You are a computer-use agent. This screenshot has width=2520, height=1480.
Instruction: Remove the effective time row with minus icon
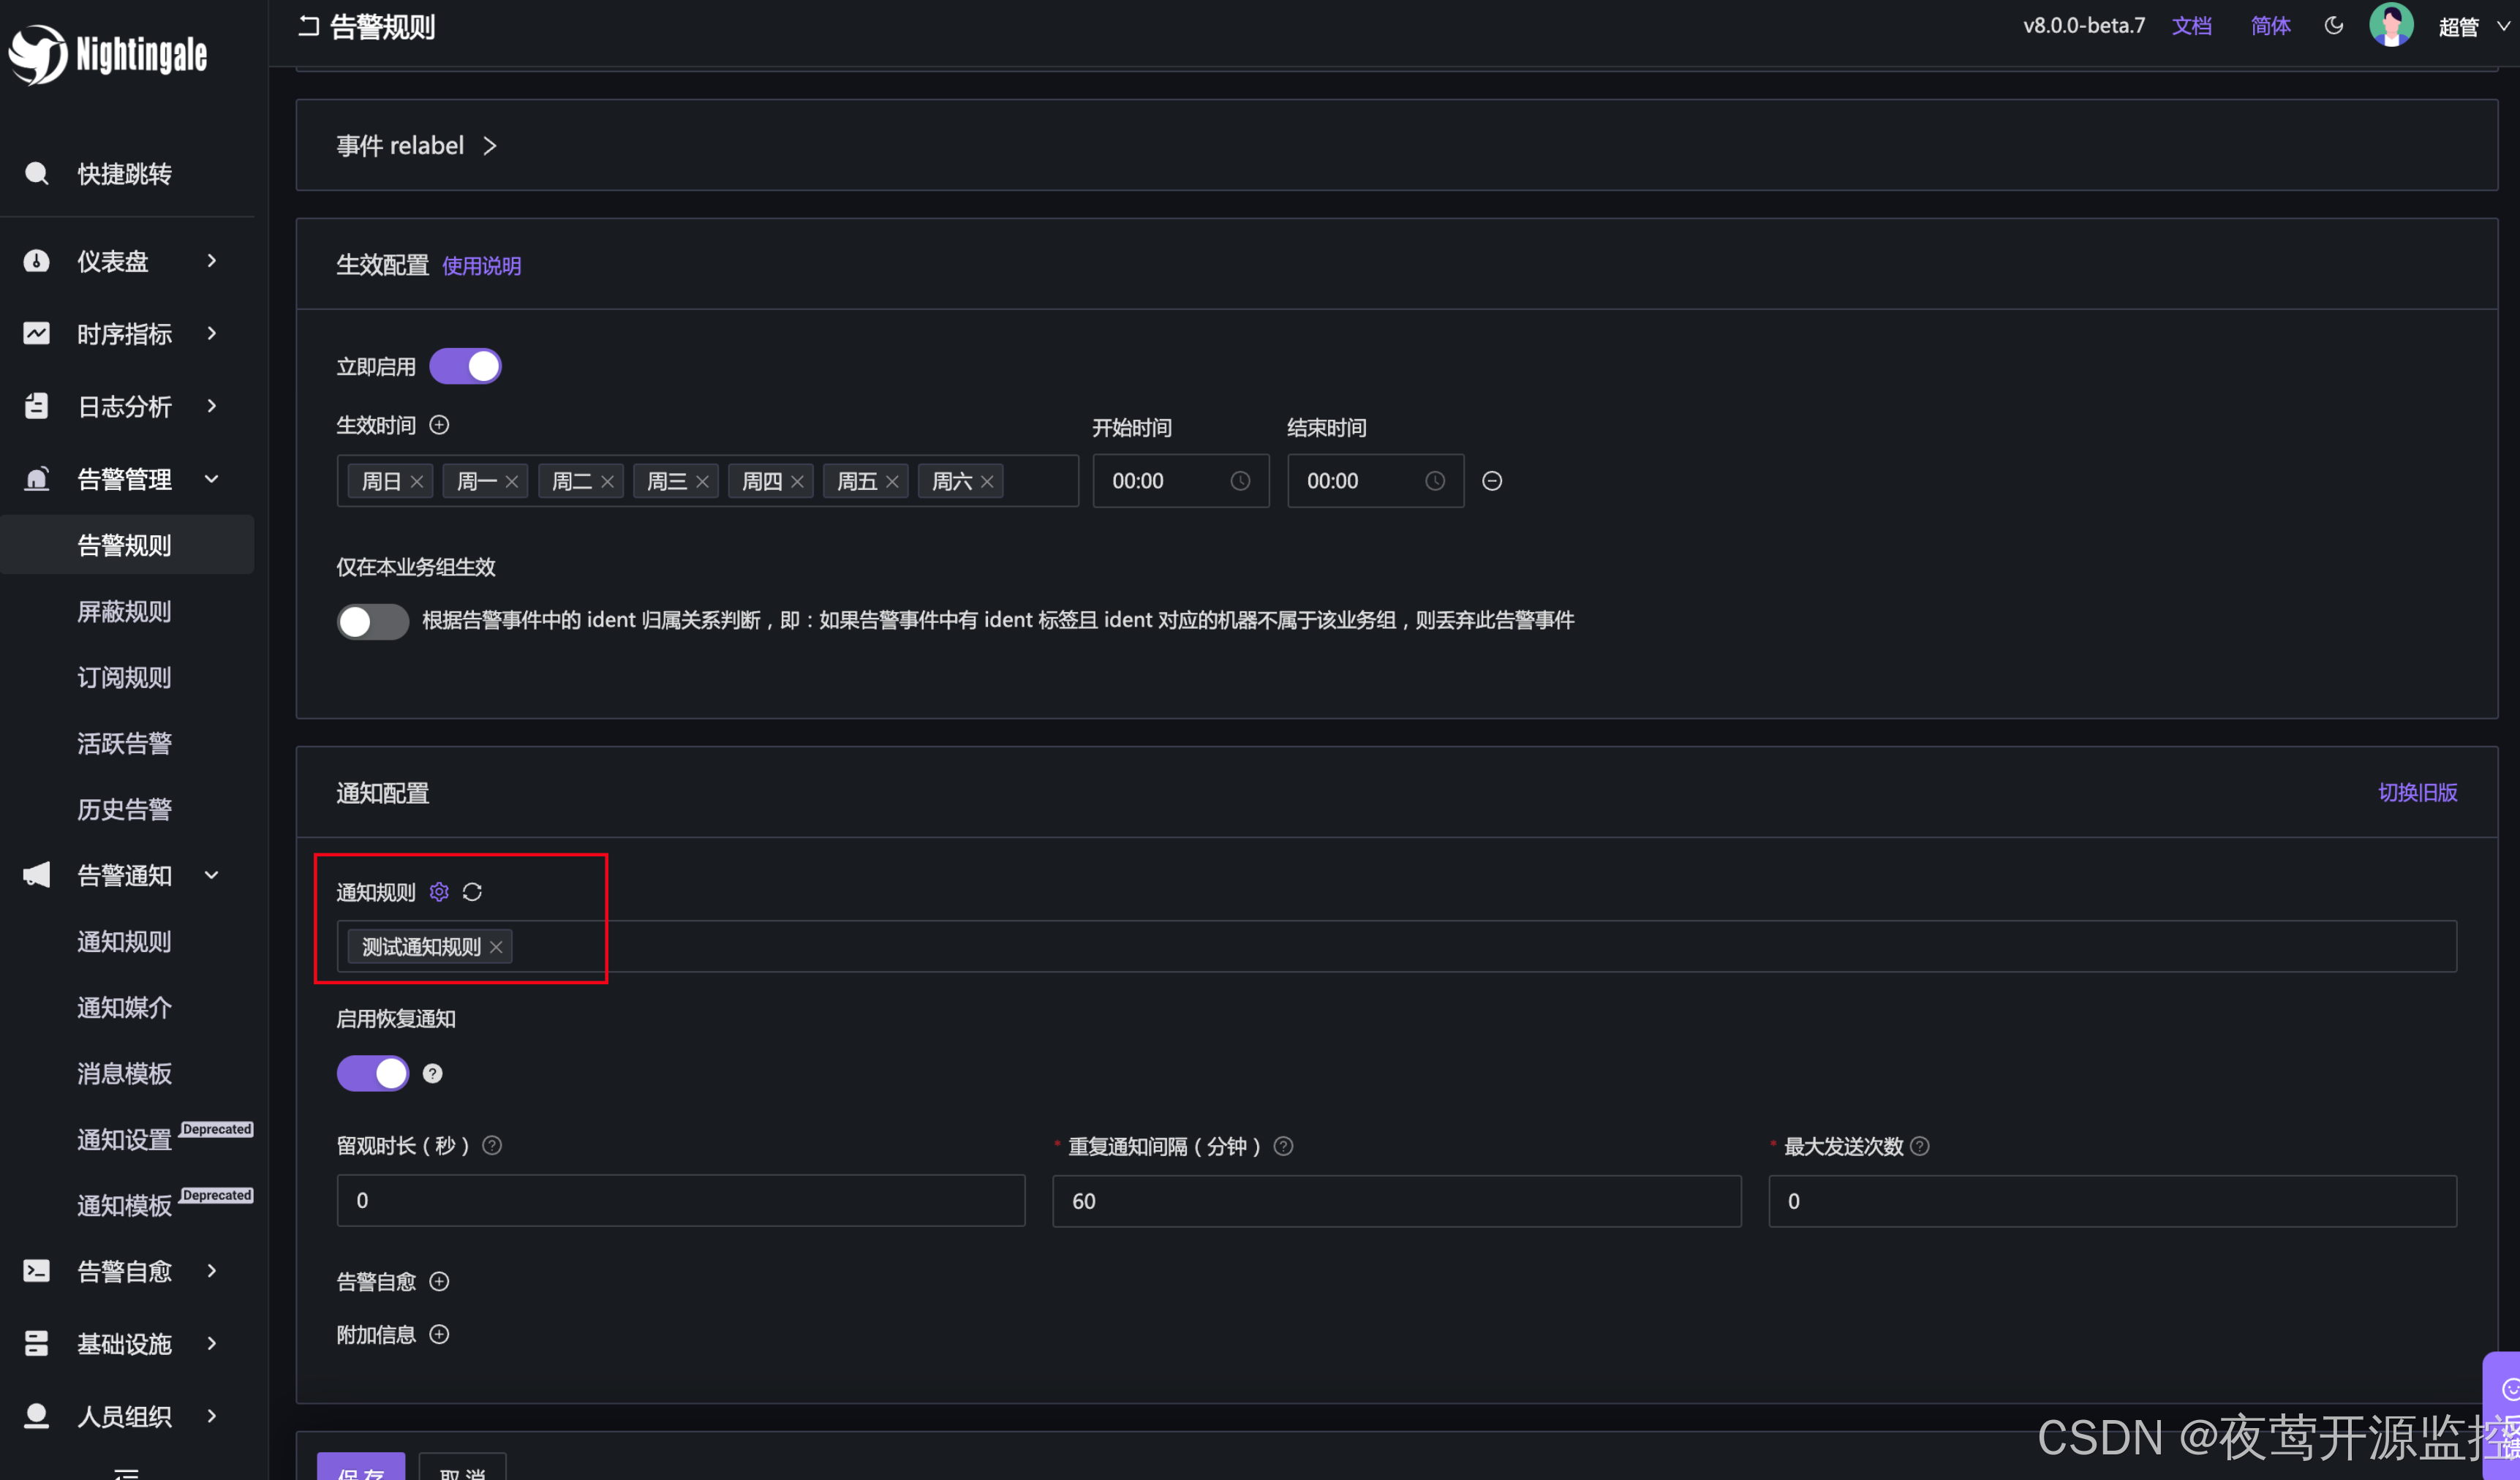tap(1491, 481)
